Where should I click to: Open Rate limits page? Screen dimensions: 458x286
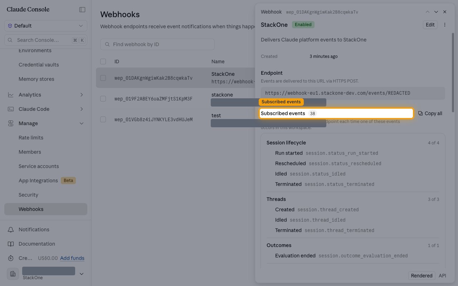coord(31,138)
